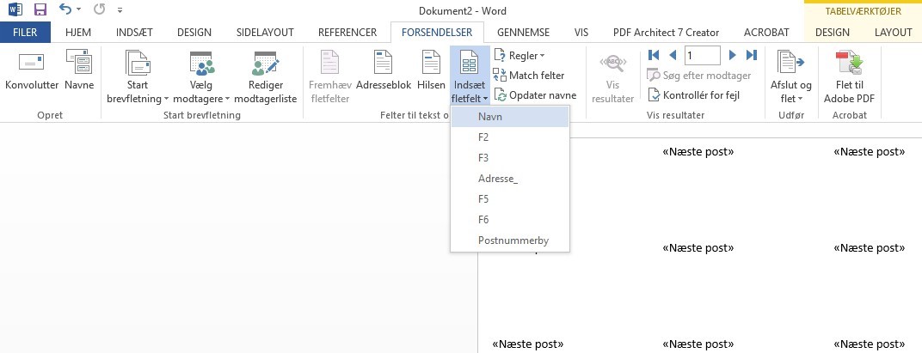Image resolution: width=922 pixels, height=353 pixels.
Task: Choose Postnummerby merge field
Action: tap(510, 240)
